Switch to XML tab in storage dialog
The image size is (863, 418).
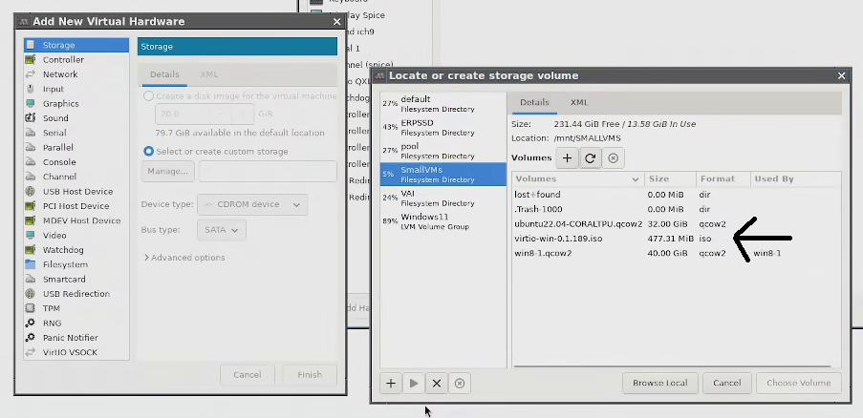click(579, 102)
